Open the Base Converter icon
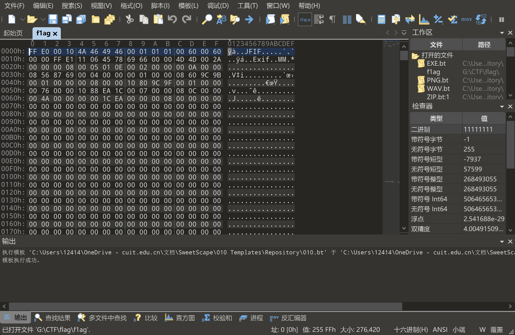 tap(481, 19)
